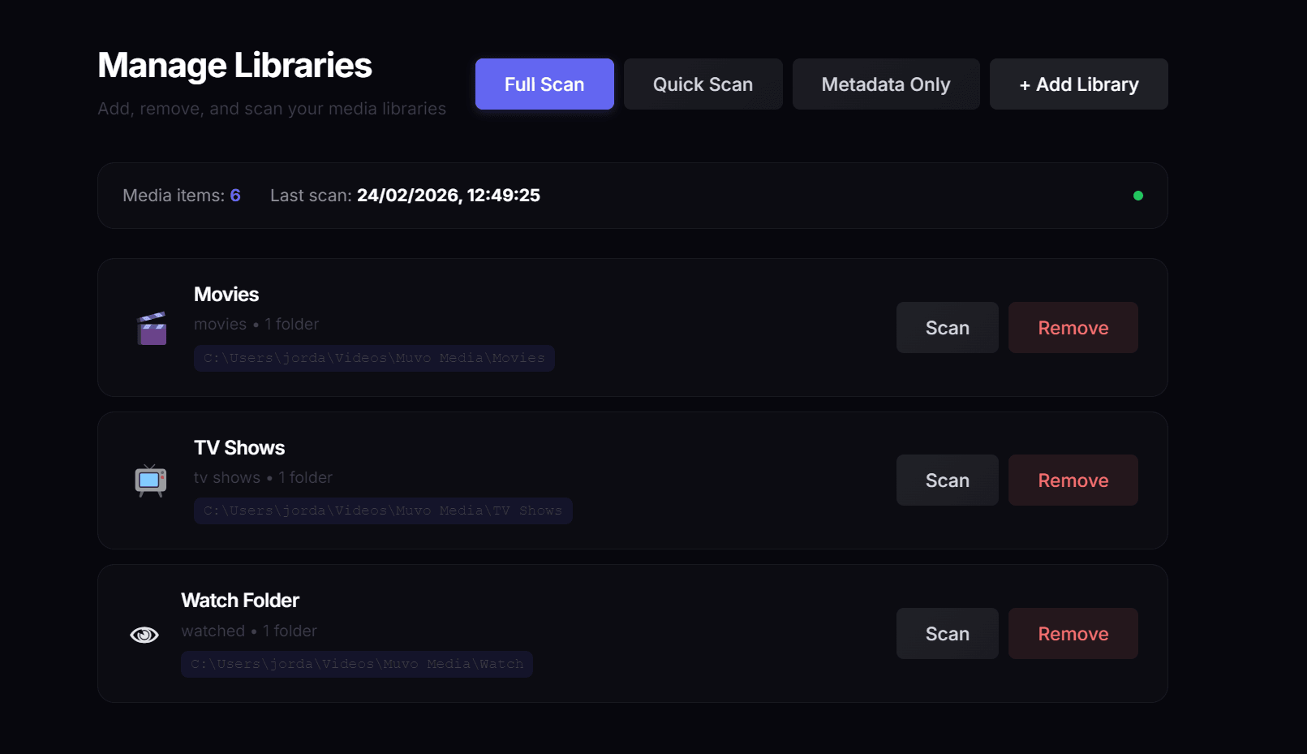Remove the Movies library
1307x754 pixels.
click(1073, 327)
